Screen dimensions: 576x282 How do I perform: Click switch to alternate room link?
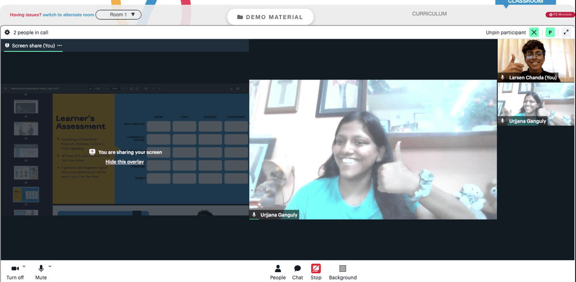click(69, 15)
